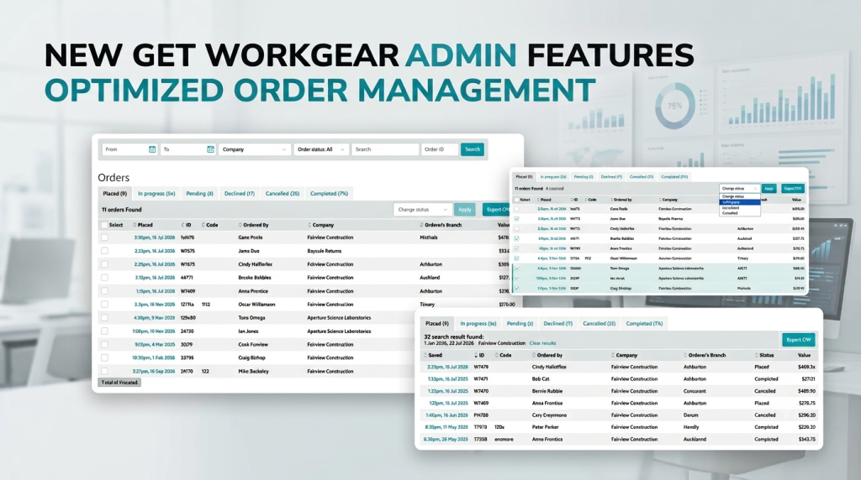Tick select-all checkbox in bulk-select panel header
The image size is (861, 480).
tap(517, 200)
